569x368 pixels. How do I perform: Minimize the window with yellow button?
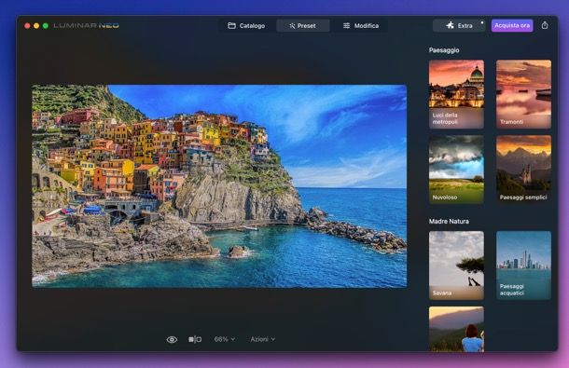click(x=36, y=26)
